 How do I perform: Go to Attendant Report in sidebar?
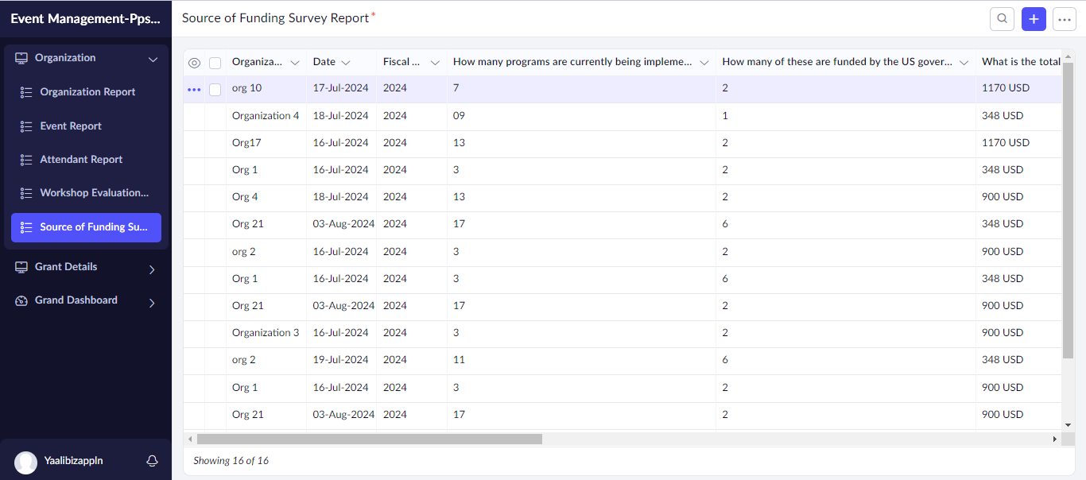click(81, 160)
